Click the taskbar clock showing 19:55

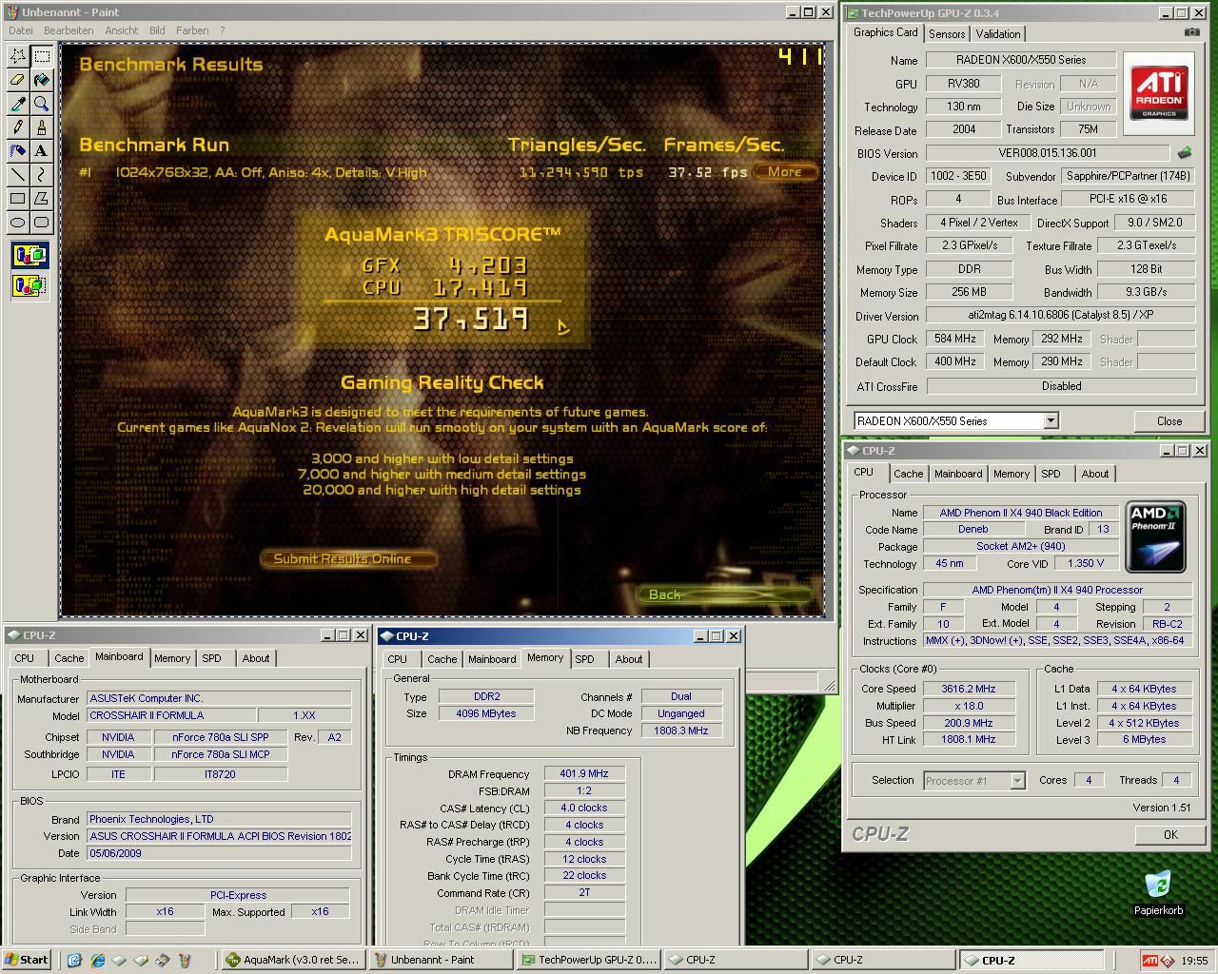pyautogui.click(x=1194, y=961)
